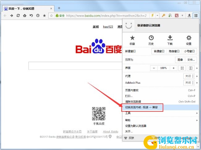Click the address bar URL field
This screenshot has height=150, width=201.
pyautogui.click(x=106, y=16)
